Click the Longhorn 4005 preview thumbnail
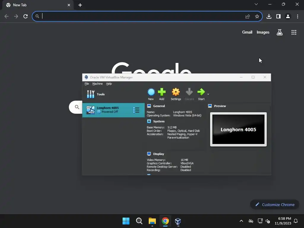Screen dimensions: 304x228 [x=238, y=129]
